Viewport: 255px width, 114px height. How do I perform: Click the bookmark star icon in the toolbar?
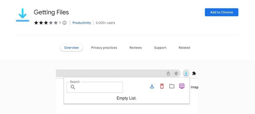pyautogui.click(x=176, y=73)
